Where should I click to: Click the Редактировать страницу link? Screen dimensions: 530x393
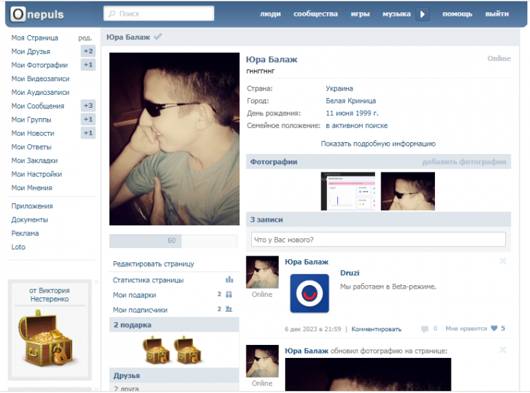click(153, 264)
